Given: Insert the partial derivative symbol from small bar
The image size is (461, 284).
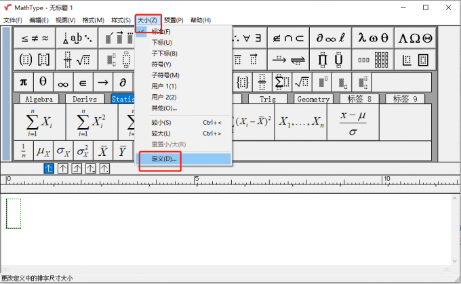Looking at the screenshot, I should click(x=123, y=82).
